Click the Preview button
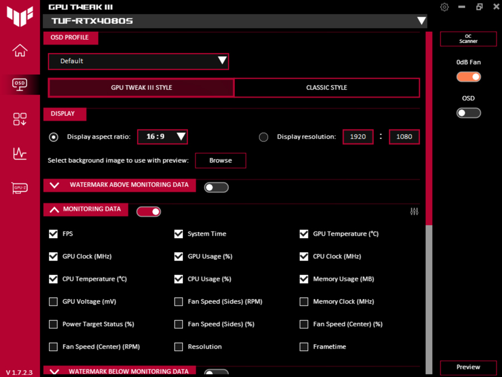Viewport: 502px width, 377px height. click(x=468, y=367)
